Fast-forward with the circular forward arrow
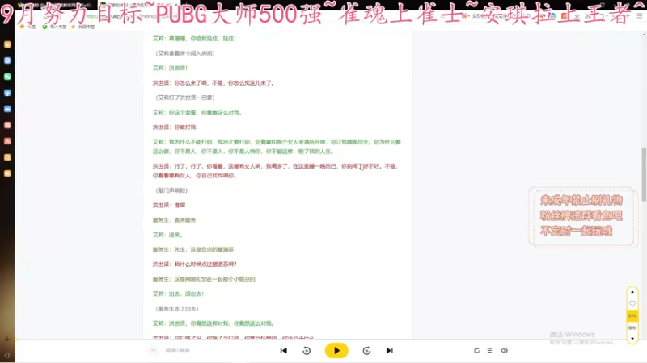 click(366, 351)
